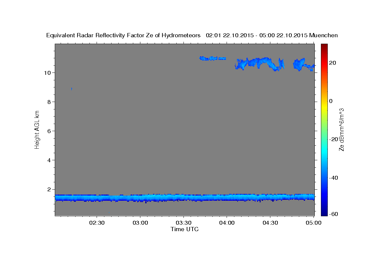The image size is (389, 259).
Task: Click the '05:00' time tick label
Action: coord(313,223)
